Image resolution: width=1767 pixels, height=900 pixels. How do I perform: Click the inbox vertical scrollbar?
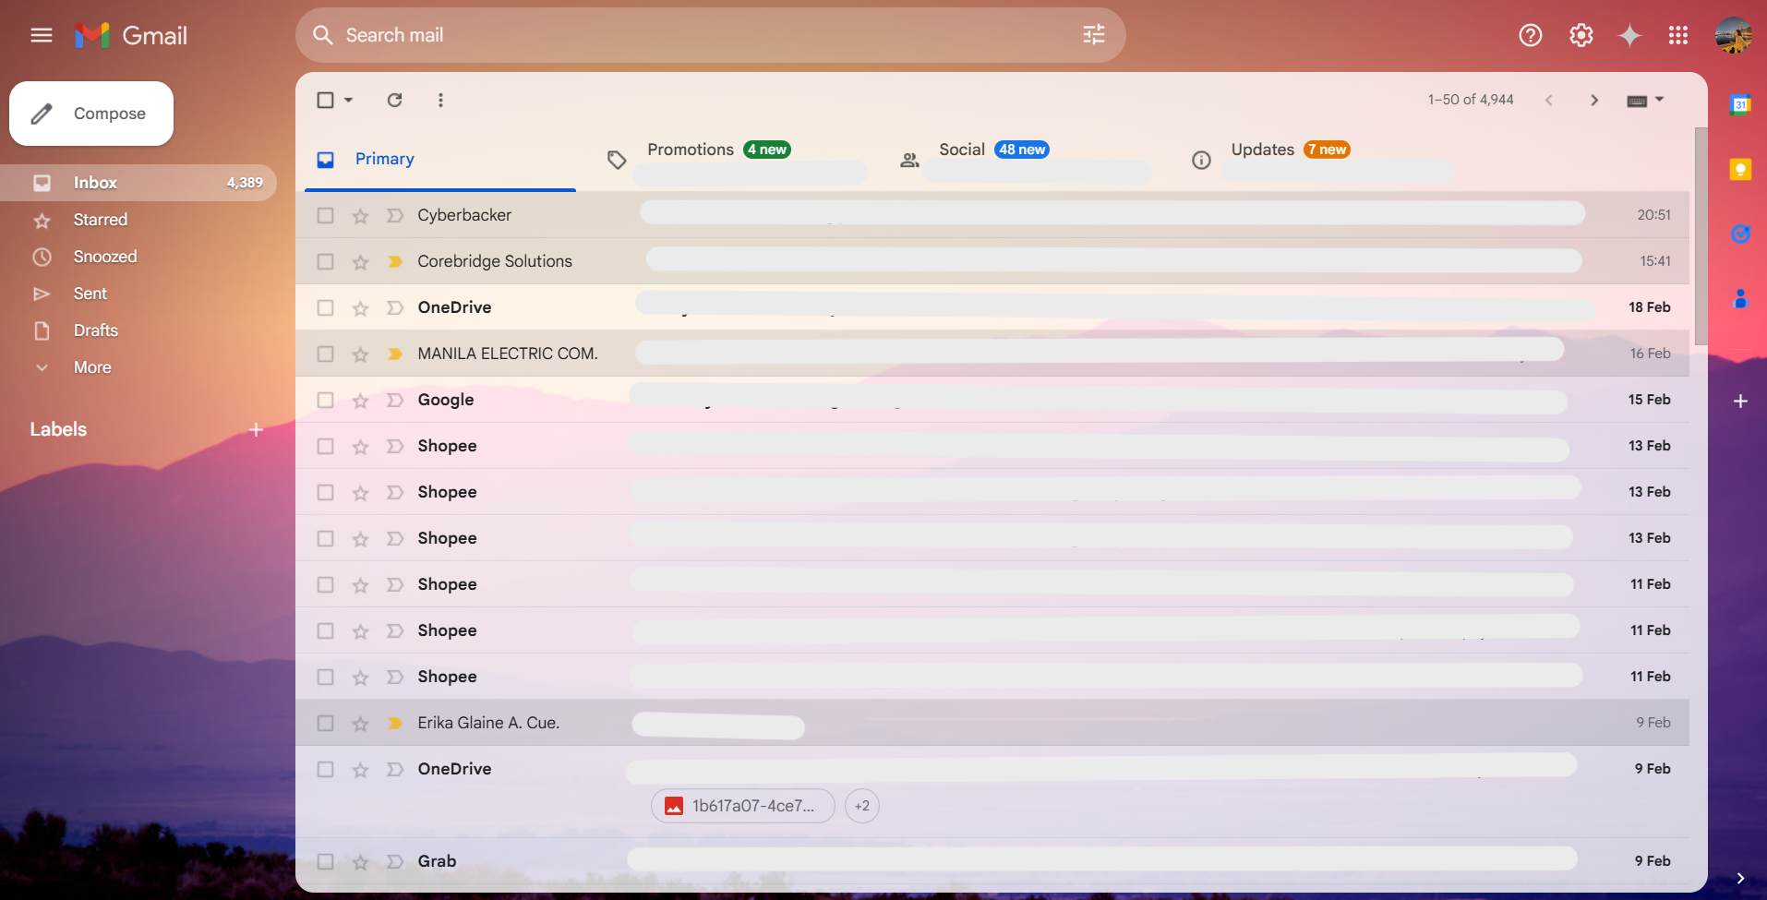[1701, 236]
